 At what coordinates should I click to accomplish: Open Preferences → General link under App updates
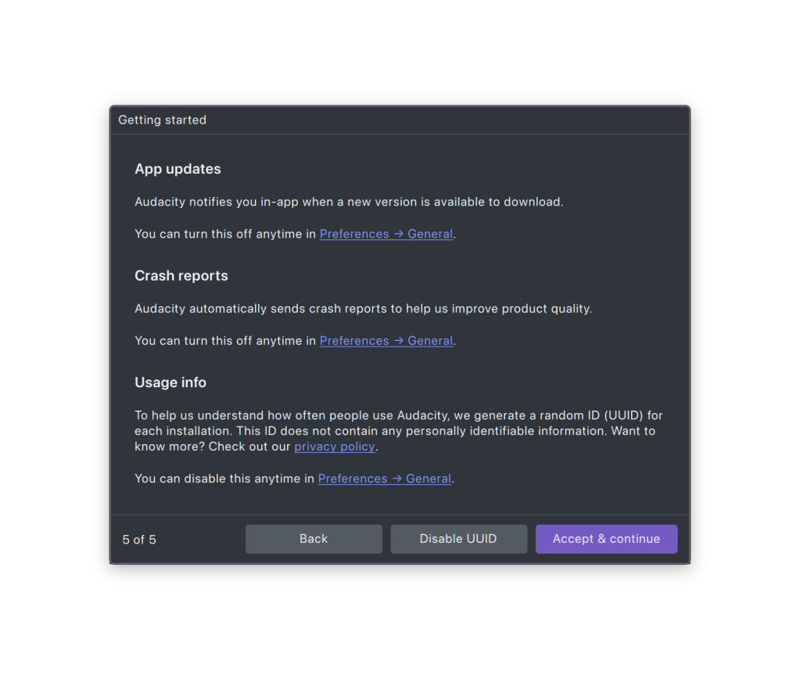coord(386,234)
